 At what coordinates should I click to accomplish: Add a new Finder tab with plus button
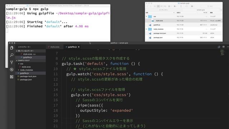pyautogui.click(x=221, y=10)
